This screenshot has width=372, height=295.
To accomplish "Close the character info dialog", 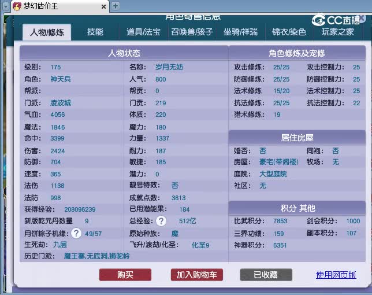I will click(362, 18).
